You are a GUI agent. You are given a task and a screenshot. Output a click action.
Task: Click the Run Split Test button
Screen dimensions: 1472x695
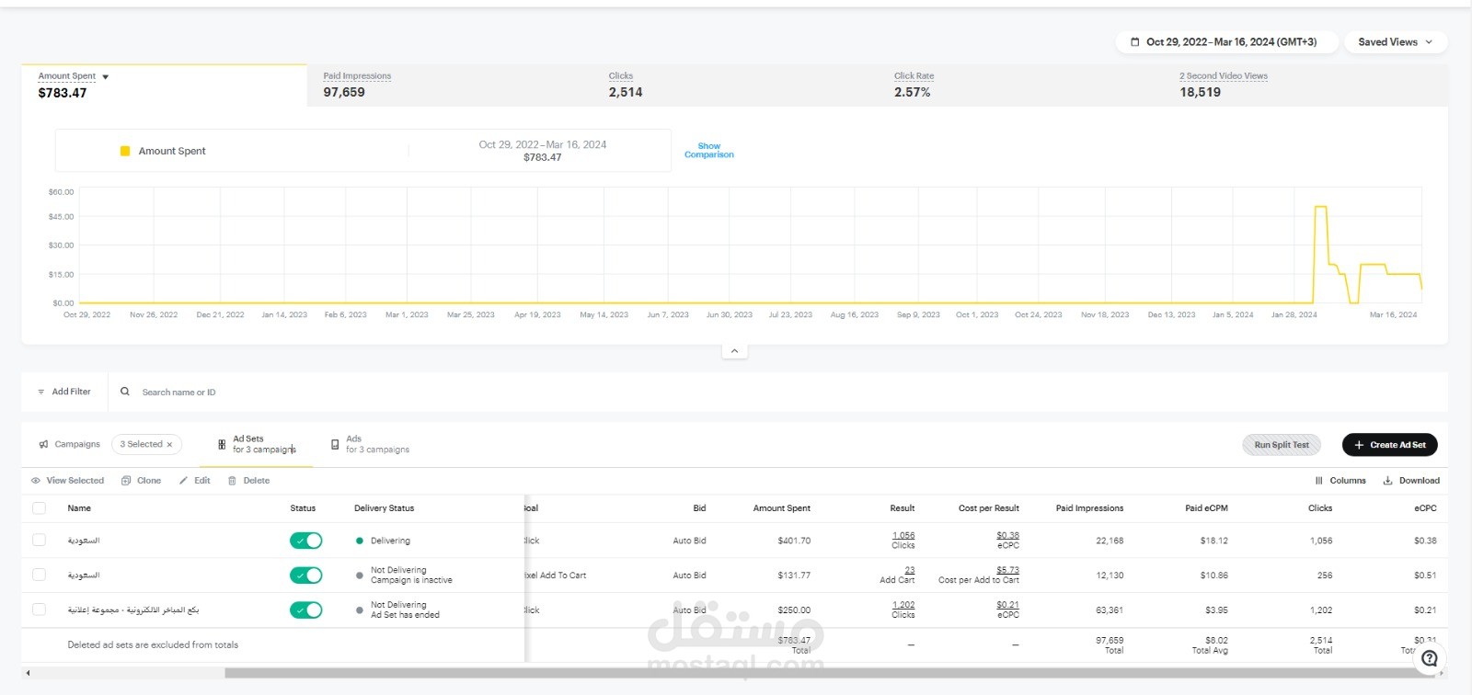pos(1282,445)
